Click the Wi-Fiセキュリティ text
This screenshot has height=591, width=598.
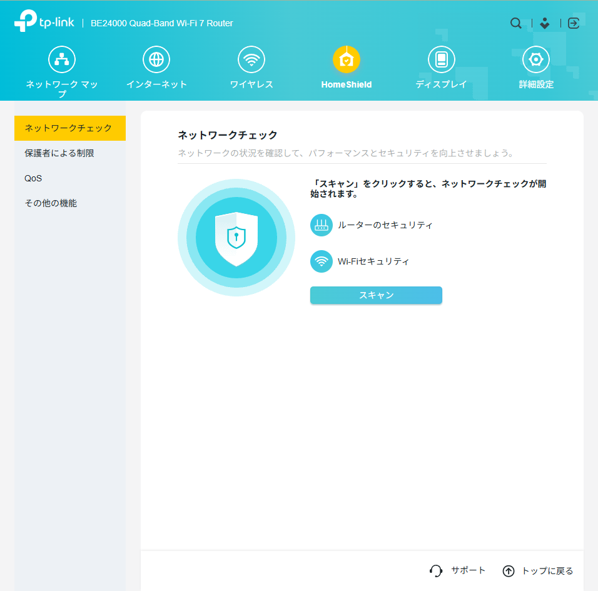(x=373, y=261)
